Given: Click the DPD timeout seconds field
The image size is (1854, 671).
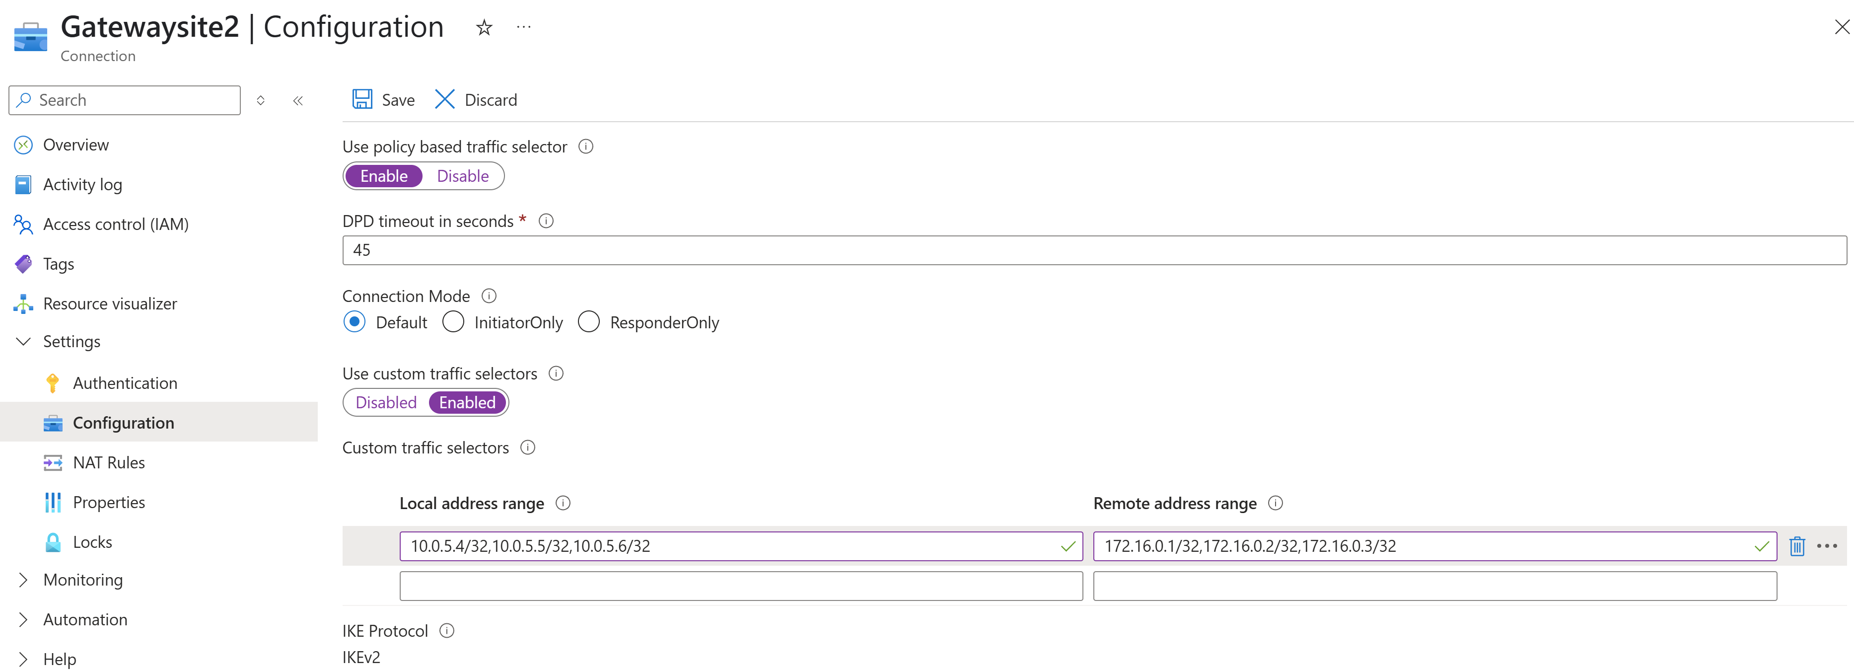Looking at the screenshot, I should tap(1094, 250).
